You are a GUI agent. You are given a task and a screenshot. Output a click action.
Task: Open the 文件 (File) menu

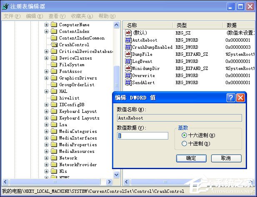coord(12,16)
